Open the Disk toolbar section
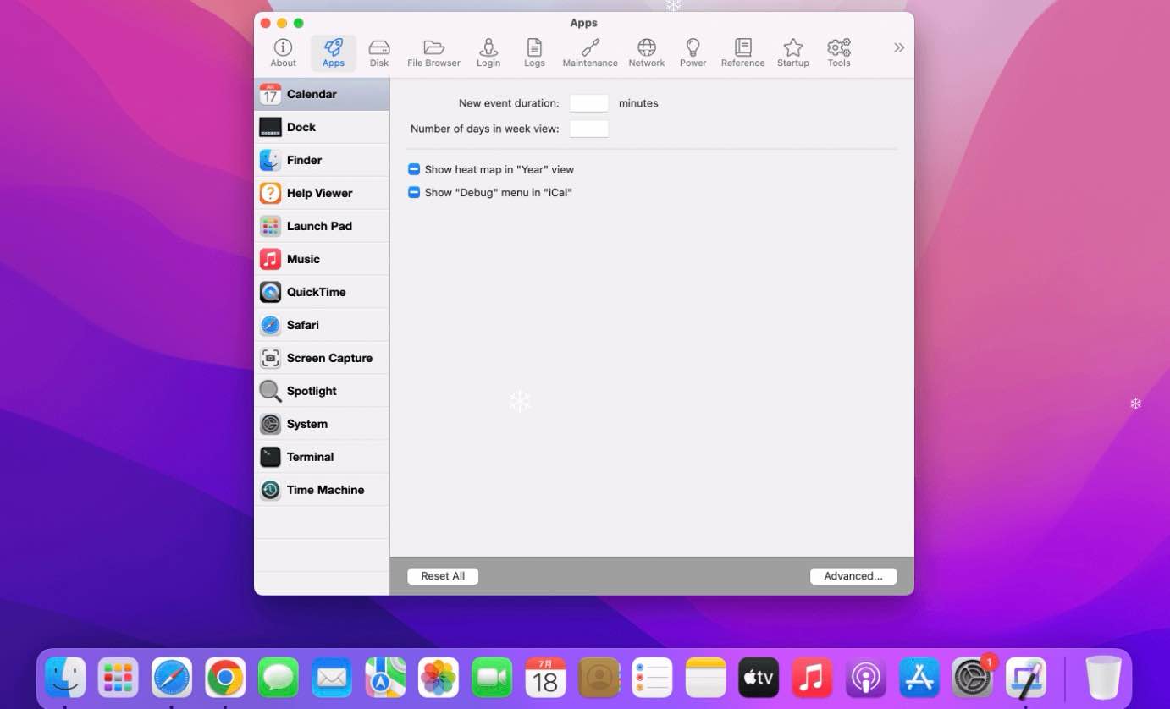The height and width of the screenshot is (709, 1170). point(378,52)
